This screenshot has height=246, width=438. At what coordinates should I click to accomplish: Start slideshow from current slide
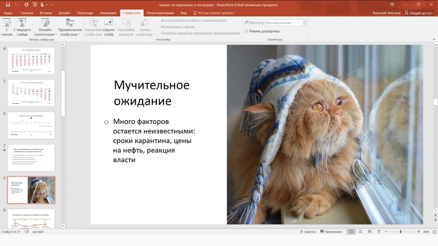[22, 27]
